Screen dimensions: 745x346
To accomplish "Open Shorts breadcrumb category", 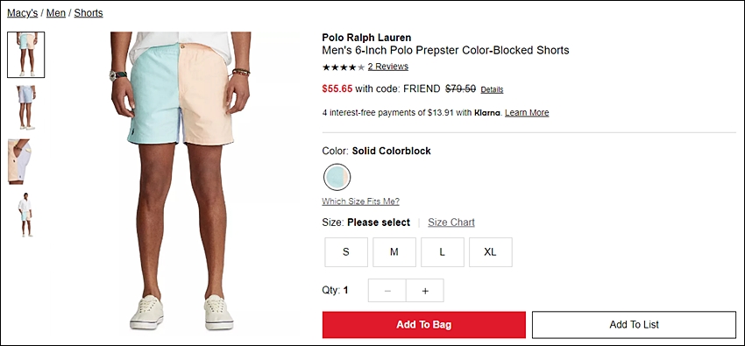I will tap(89, 13).
